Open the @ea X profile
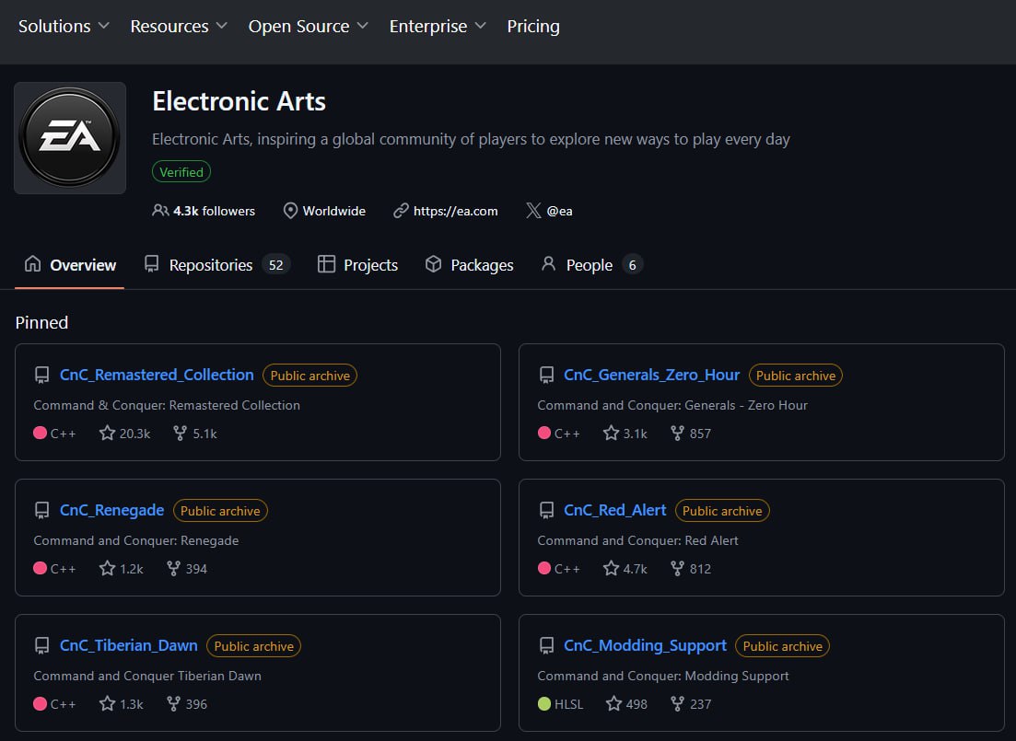This screenshot has height=741, width=1016. (x=559, y=211)
